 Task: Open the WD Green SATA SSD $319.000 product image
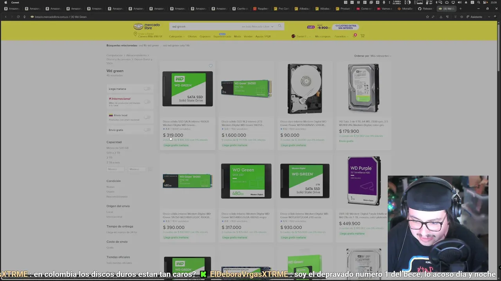coord(187,89)
